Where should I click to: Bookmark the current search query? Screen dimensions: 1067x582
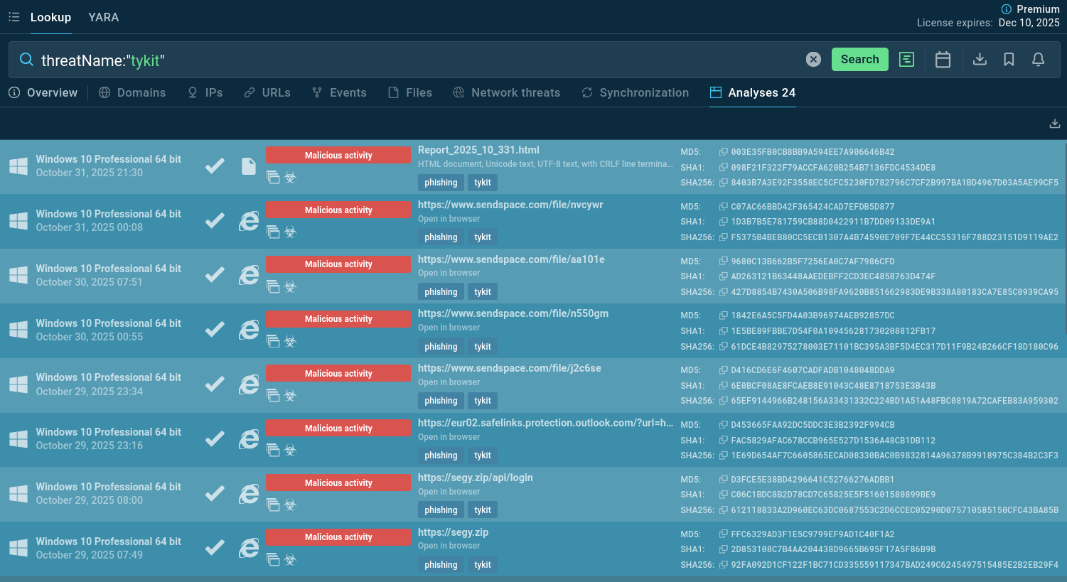1009,60
